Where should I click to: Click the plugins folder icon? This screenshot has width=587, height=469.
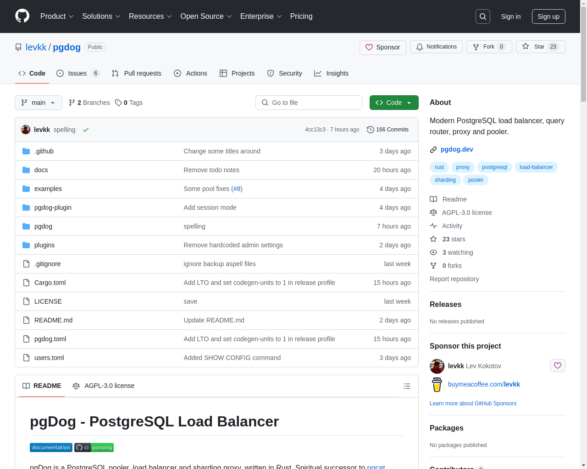(26, 245)
